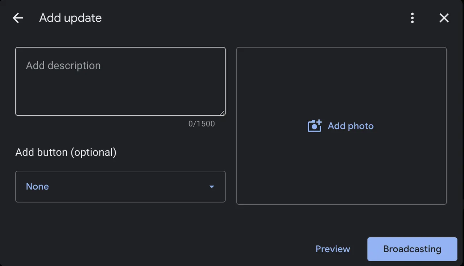Click the Add photo link text

(x=351, y=126)
